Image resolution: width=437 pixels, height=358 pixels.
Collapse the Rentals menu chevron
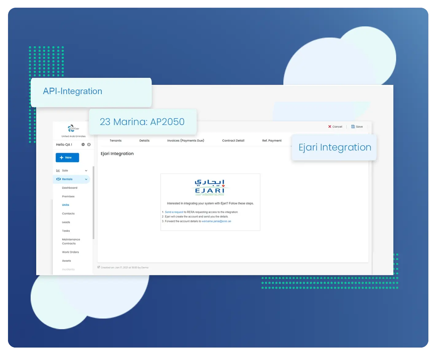86,179
